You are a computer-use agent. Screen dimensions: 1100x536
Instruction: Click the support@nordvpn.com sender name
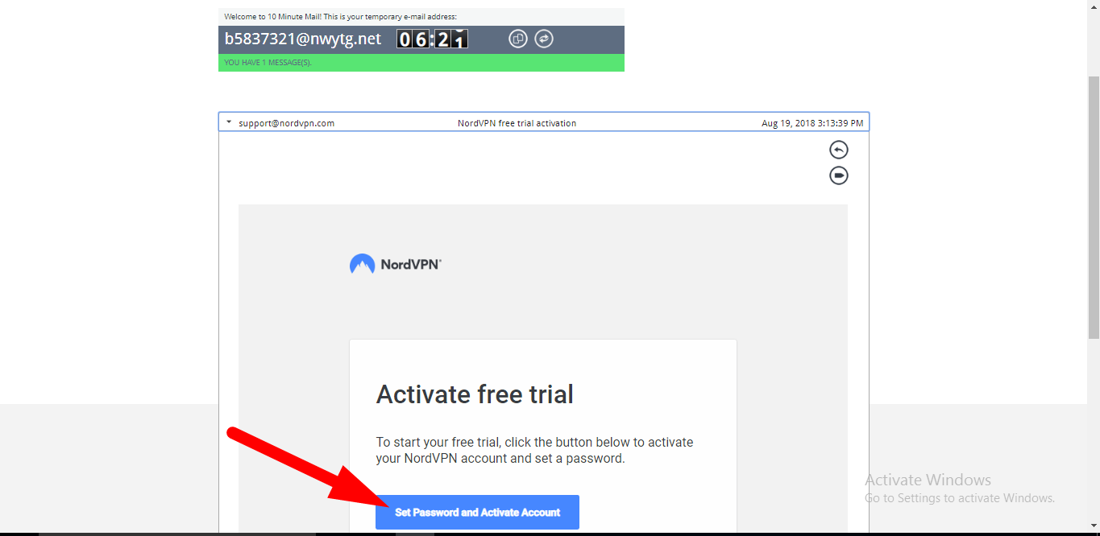(x=286, y=123)
